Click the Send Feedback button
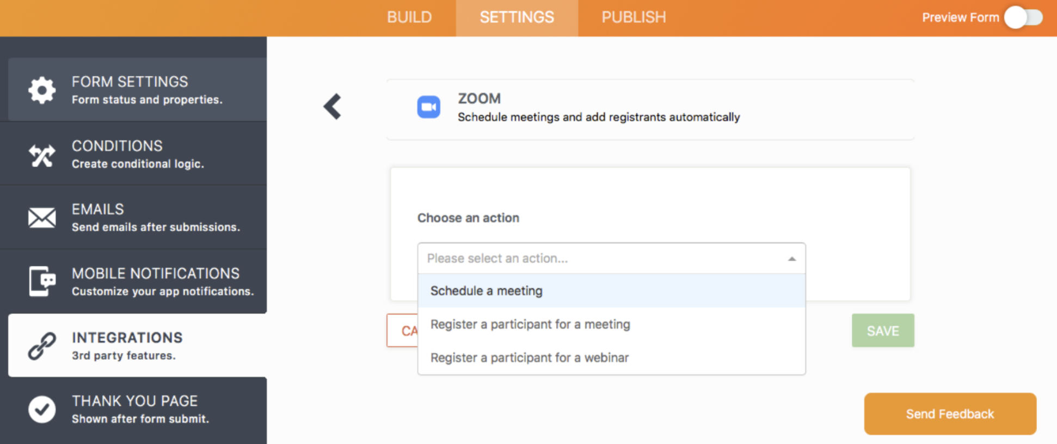 [x=949, y=414]
